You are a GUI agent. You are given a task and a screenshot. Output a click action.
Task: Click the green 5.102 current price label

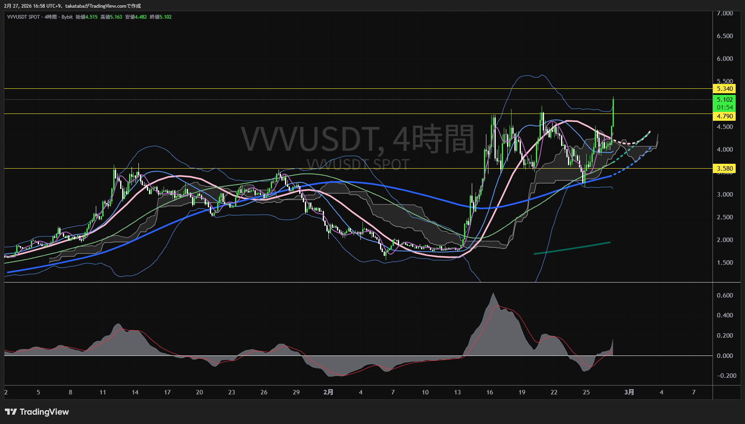point(724,100)
